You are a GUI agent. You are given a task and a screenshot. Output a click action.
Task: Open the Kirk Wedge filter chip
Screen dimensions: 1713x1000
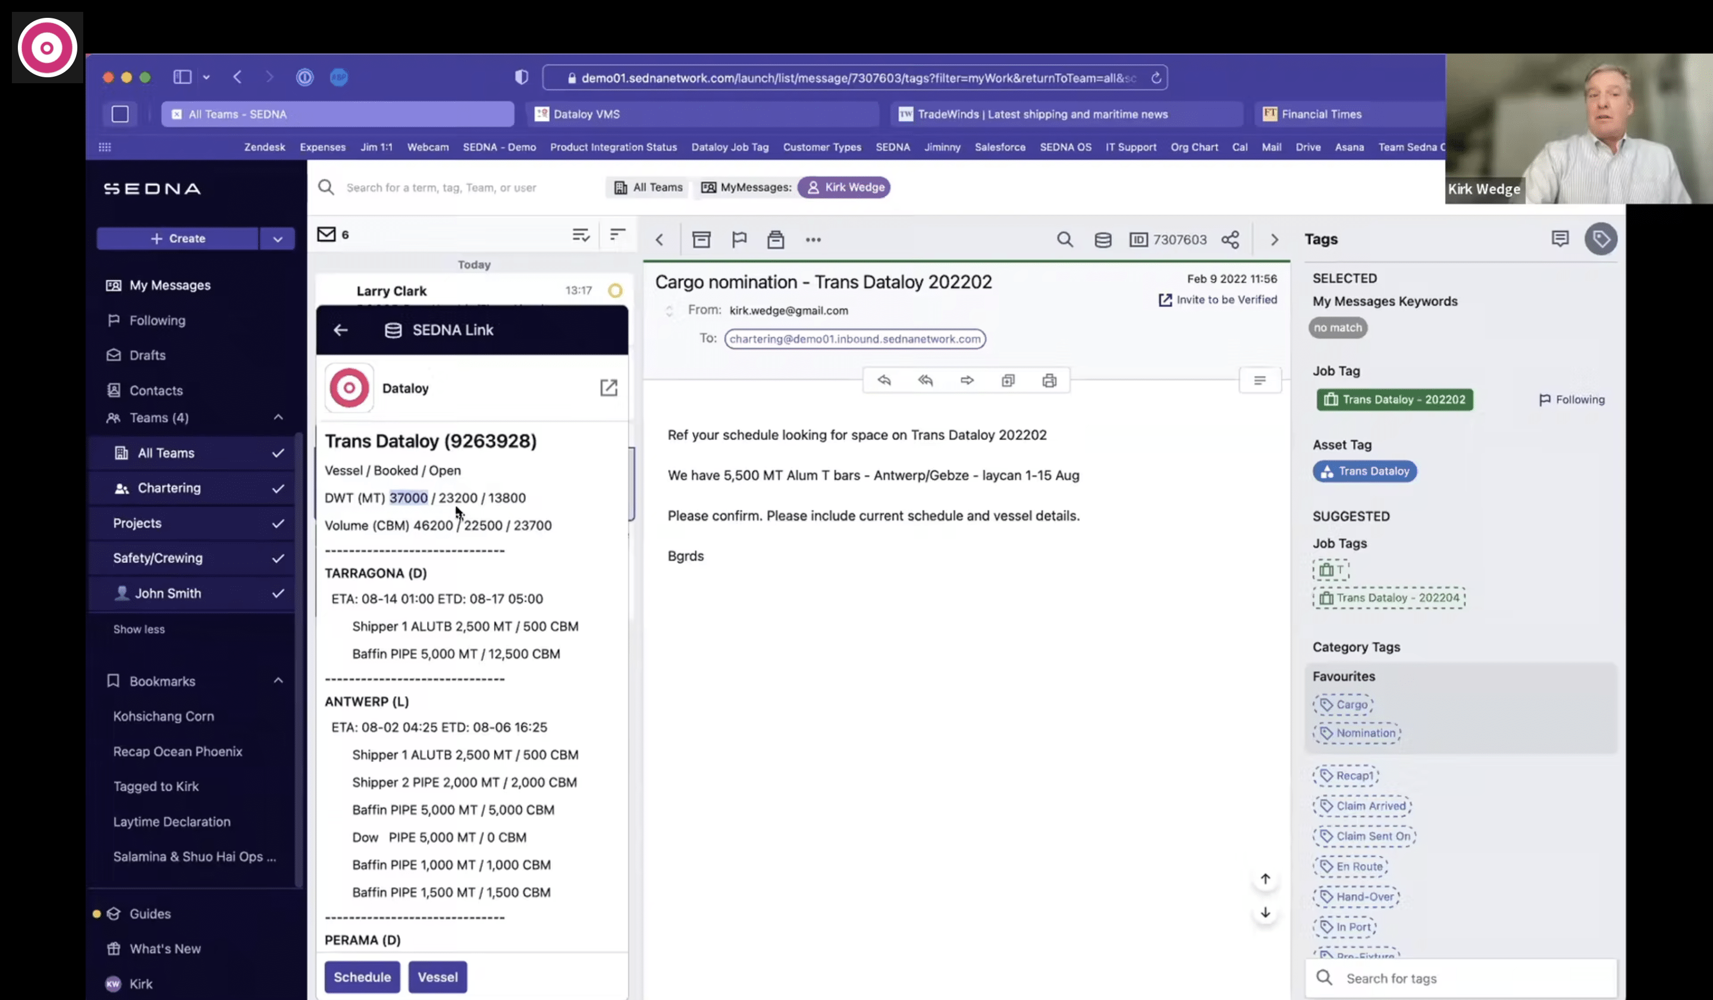[x=844, y=187]
